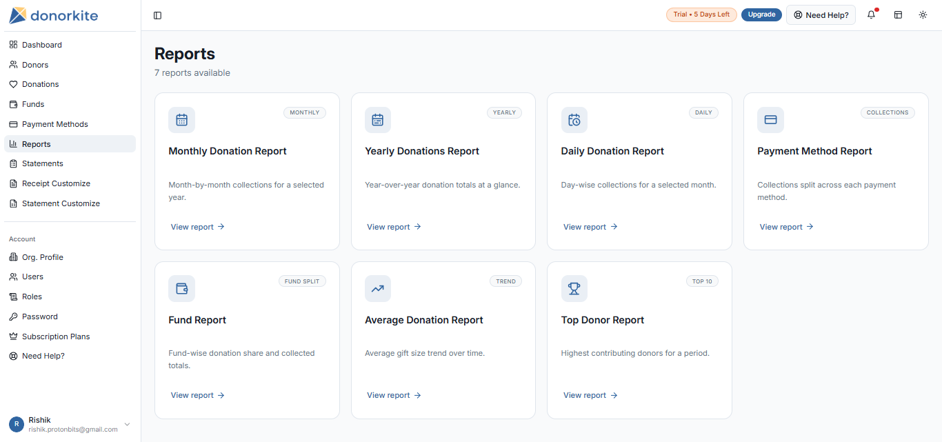
Task: Click the Fund Report title
Action: tap(197, 320)
